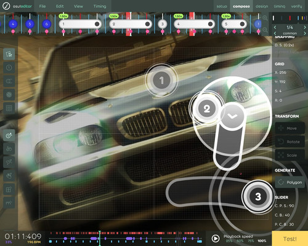The width and height of the screenshot is (308, 246).
Task: Edit the grid S: 4 value
Action: click(x=278, y=91)
